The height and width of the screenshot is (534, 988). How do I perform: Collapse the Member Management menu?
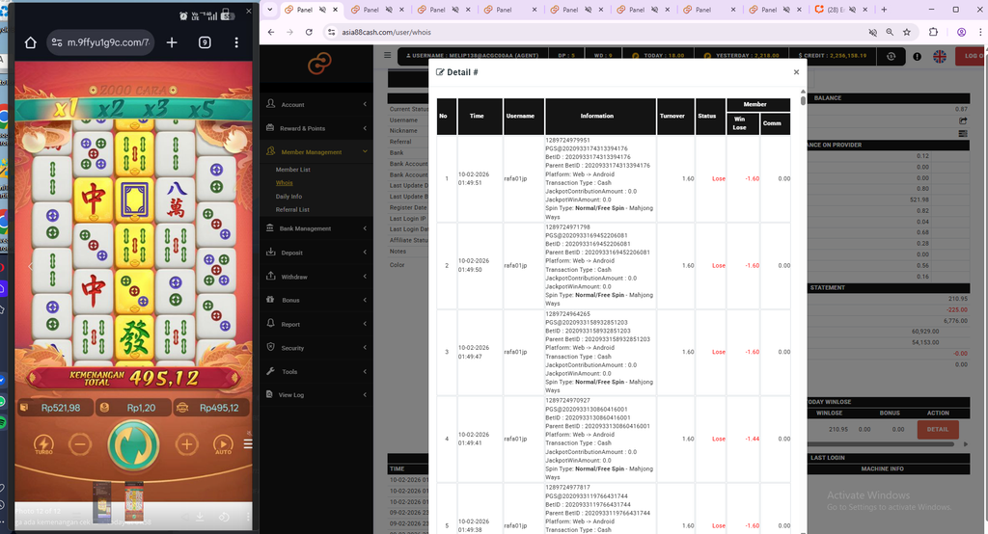(x=316, y=151)
